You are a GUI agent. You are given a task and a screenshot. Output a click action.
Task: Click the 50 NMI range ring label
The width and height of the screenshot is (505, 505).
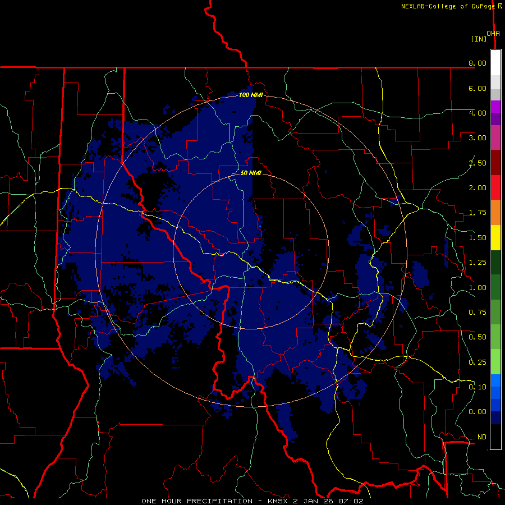coord(251,173)
